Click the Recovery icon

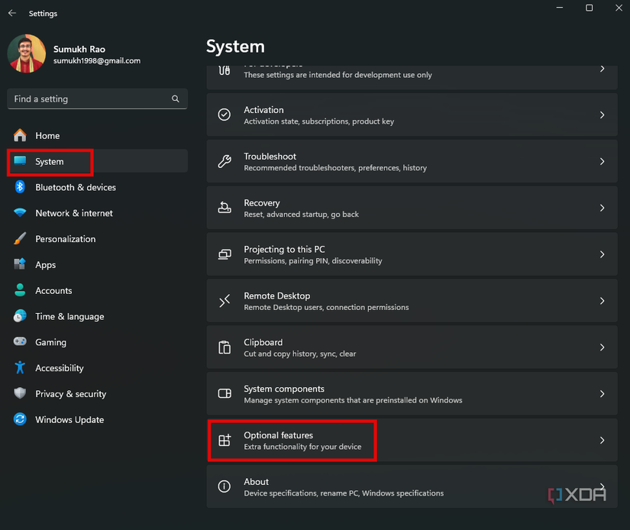(x=225, y=207)
